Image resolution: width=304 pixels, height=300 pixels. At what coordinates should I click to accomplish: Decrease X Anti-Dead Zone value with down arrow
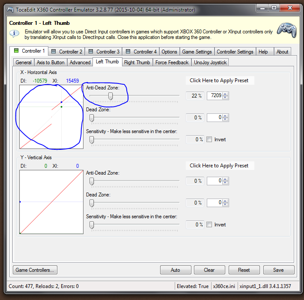(225, 97)
